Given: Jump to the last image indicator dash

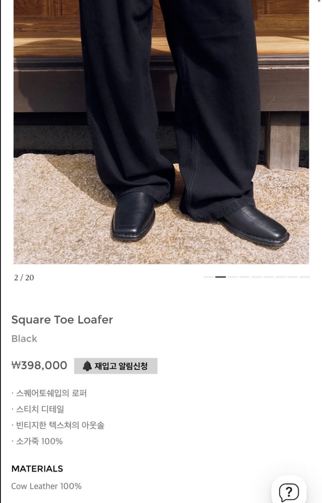Looking at the screenshot, I should tap(305, 277).
